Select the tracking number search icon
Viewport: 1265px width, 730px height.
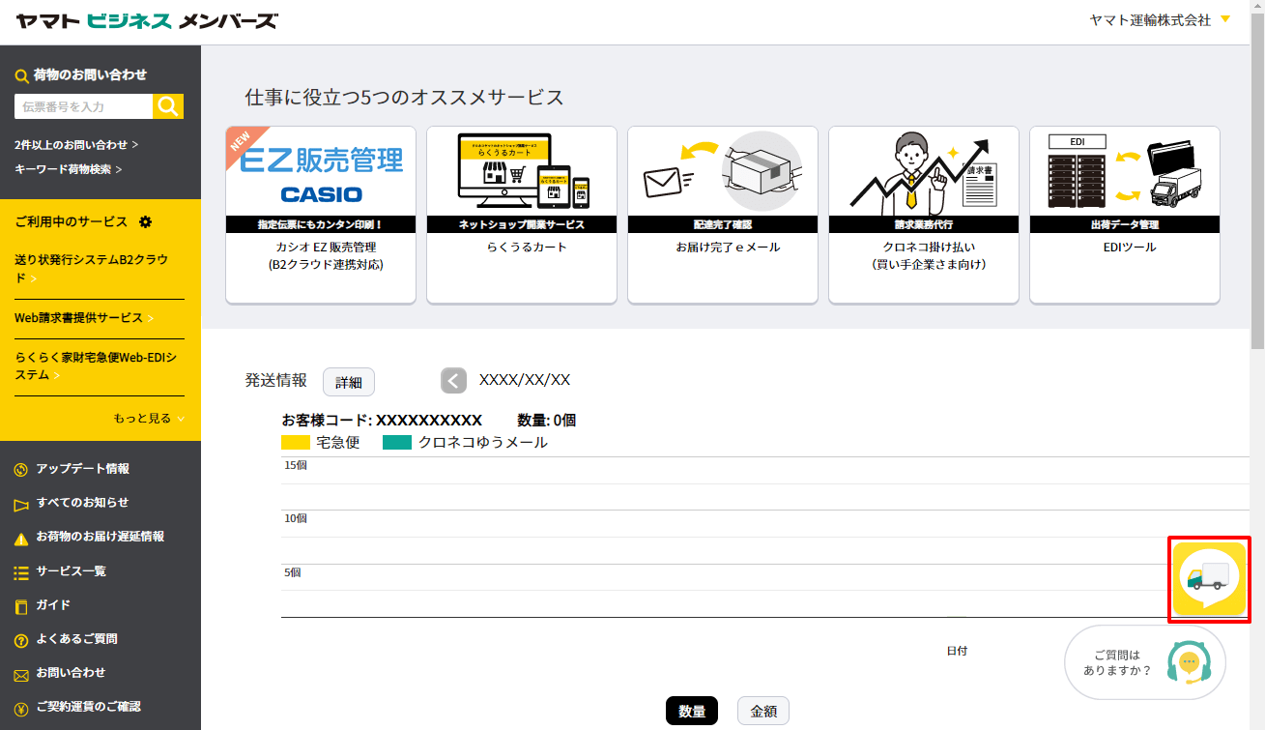pos(167,106)
